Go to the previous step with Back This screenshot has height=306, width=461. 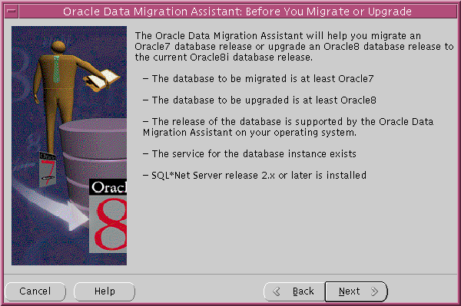[294, 291]
